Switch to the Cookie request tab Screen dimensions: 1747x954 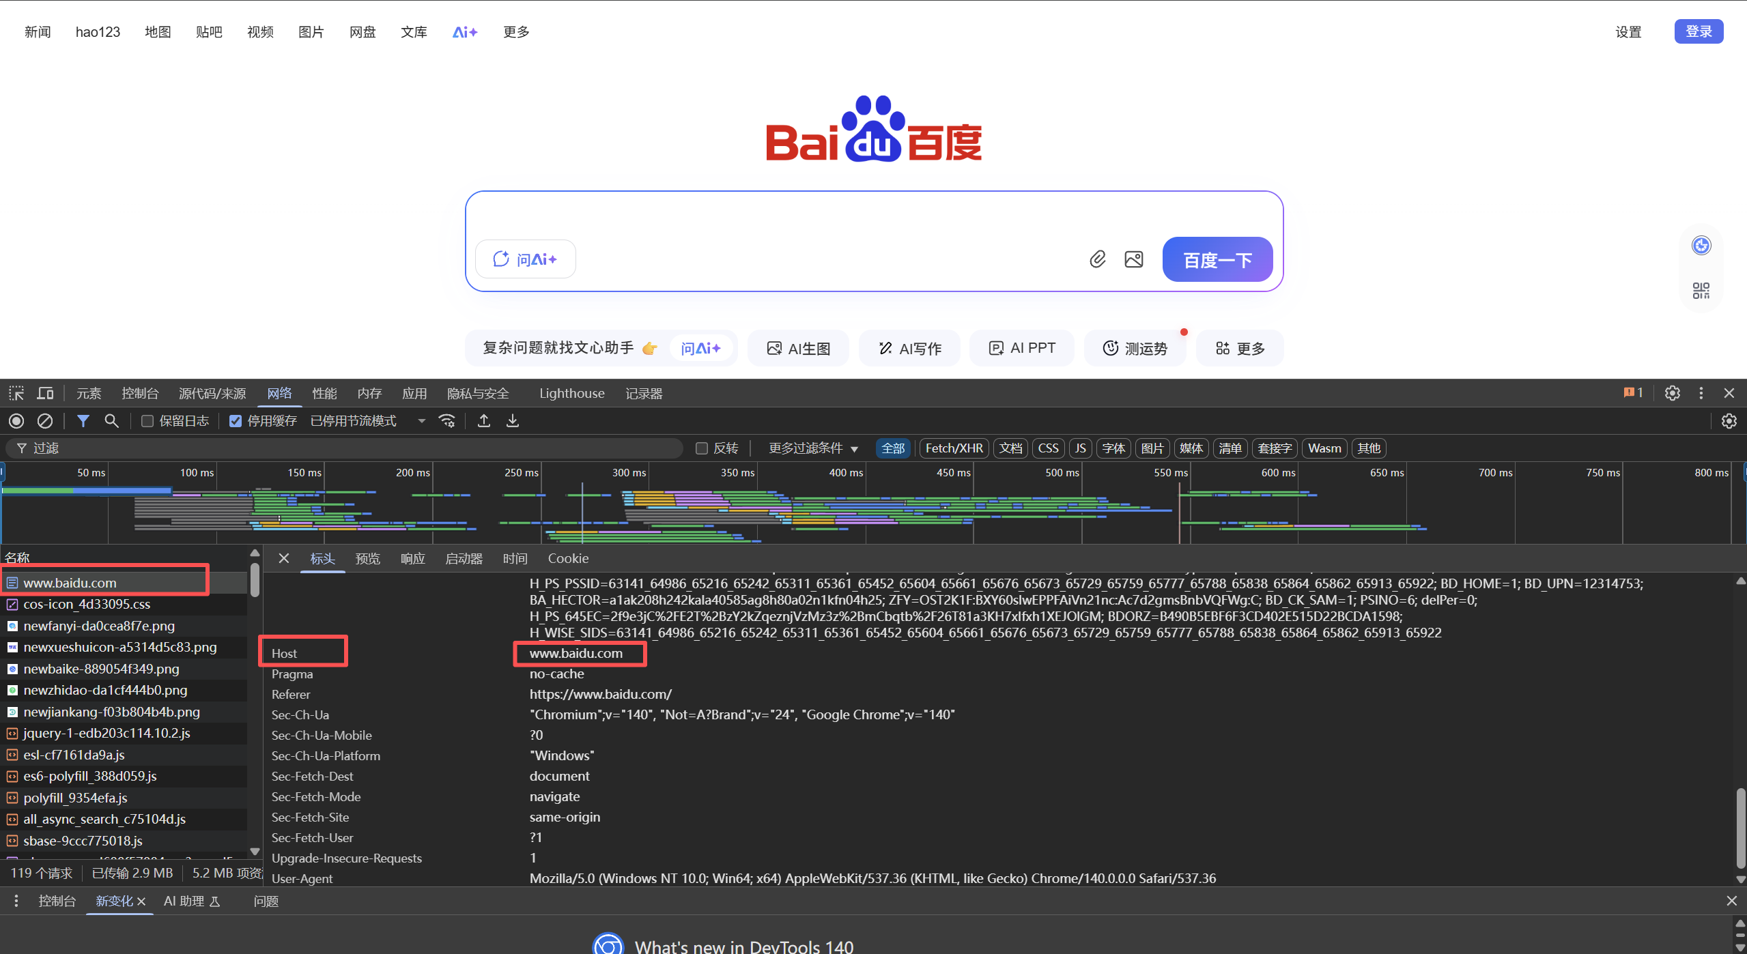pyautogui.click(x=568, y=558)
